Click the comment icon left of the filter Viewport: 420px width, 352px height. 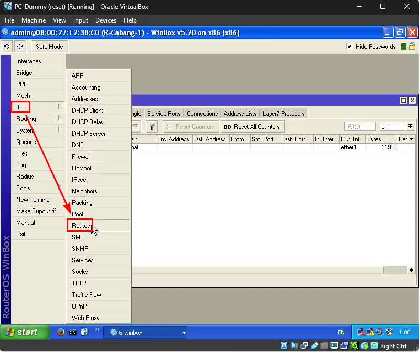pyautogui.click(x=136, y=127)
